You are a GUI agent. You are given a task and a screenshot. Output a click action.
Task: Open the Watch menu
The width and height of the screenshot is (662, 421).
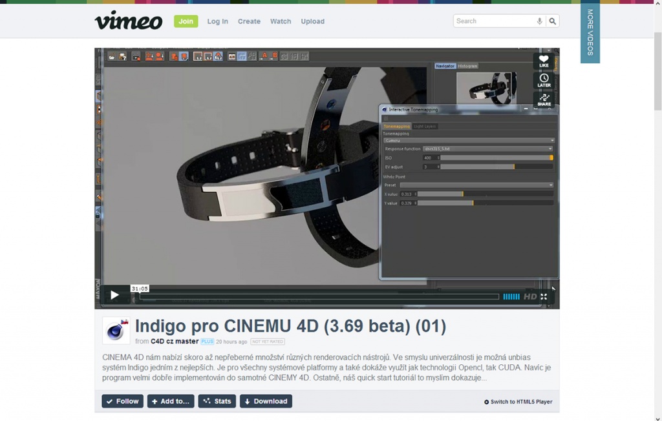tap(281, 21)
